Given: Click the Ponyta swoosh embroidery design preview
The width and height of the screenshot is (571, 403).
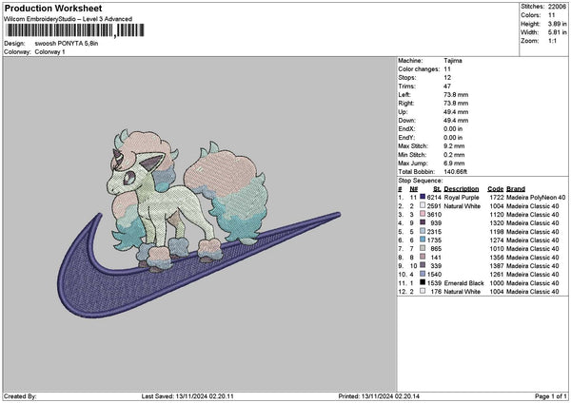Looking at the screenshot, I should tap(199, 223).
